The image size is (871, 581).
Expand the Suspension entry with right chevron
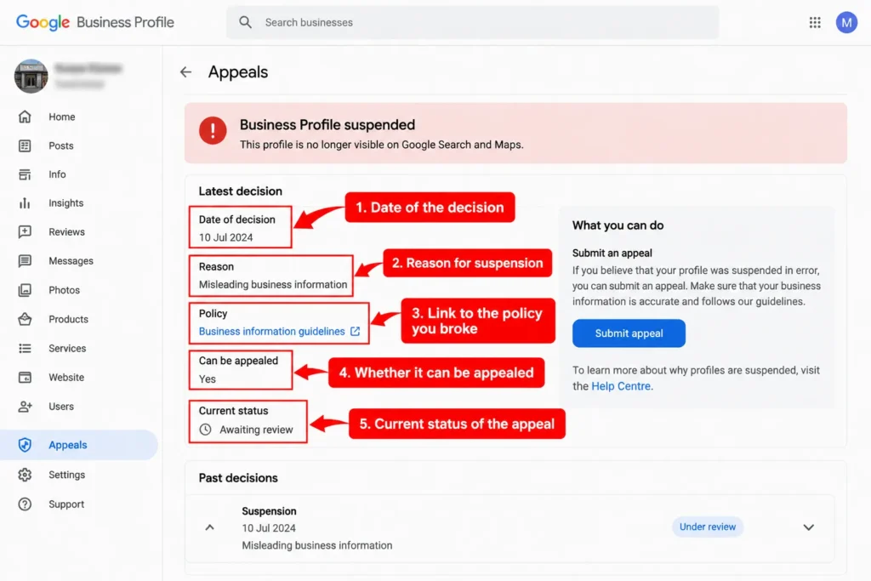coord(808,527)
